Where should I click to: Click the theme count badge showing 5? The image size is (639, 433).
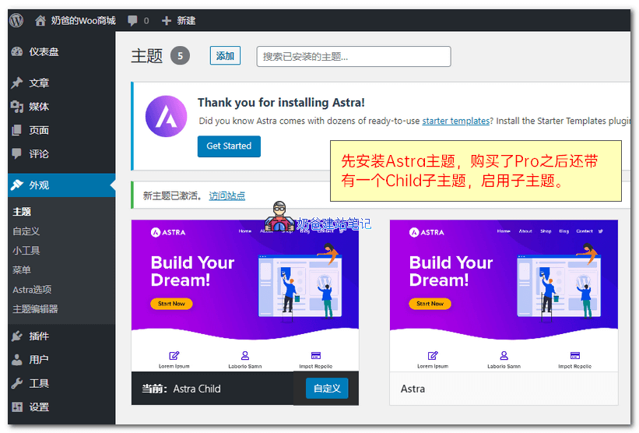pyautogui.click(x=180, y=55)
